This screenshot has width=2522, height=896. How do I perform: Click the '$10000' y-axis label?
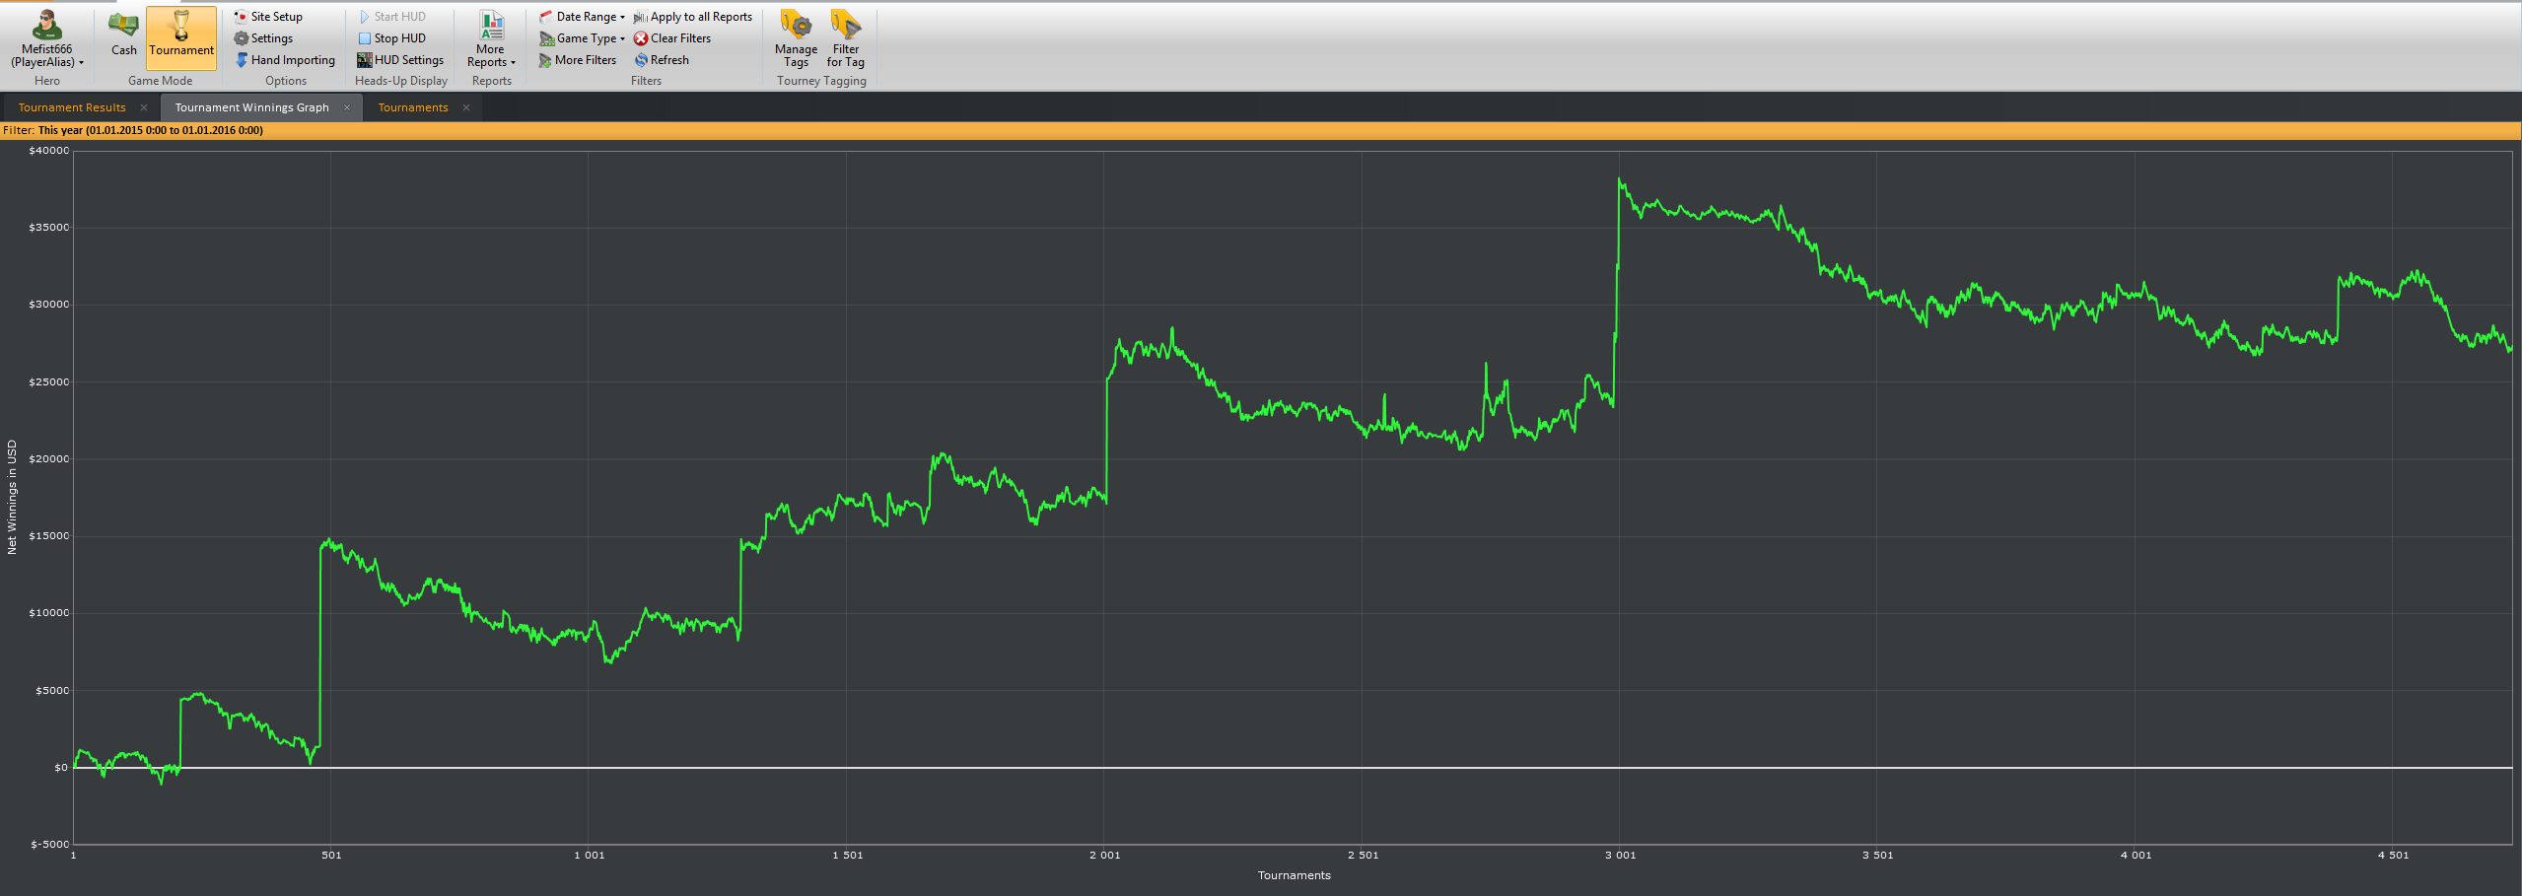49,613
